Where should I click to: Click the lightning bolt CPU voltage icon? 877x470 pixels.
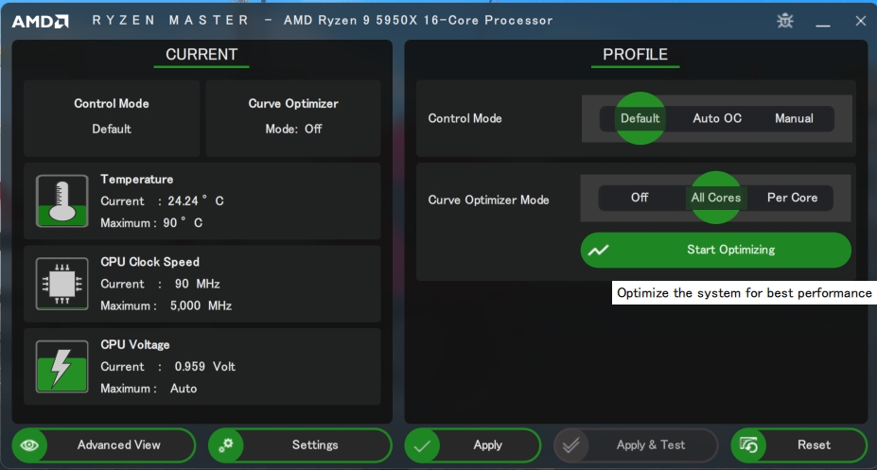click(x=62, y=366)
